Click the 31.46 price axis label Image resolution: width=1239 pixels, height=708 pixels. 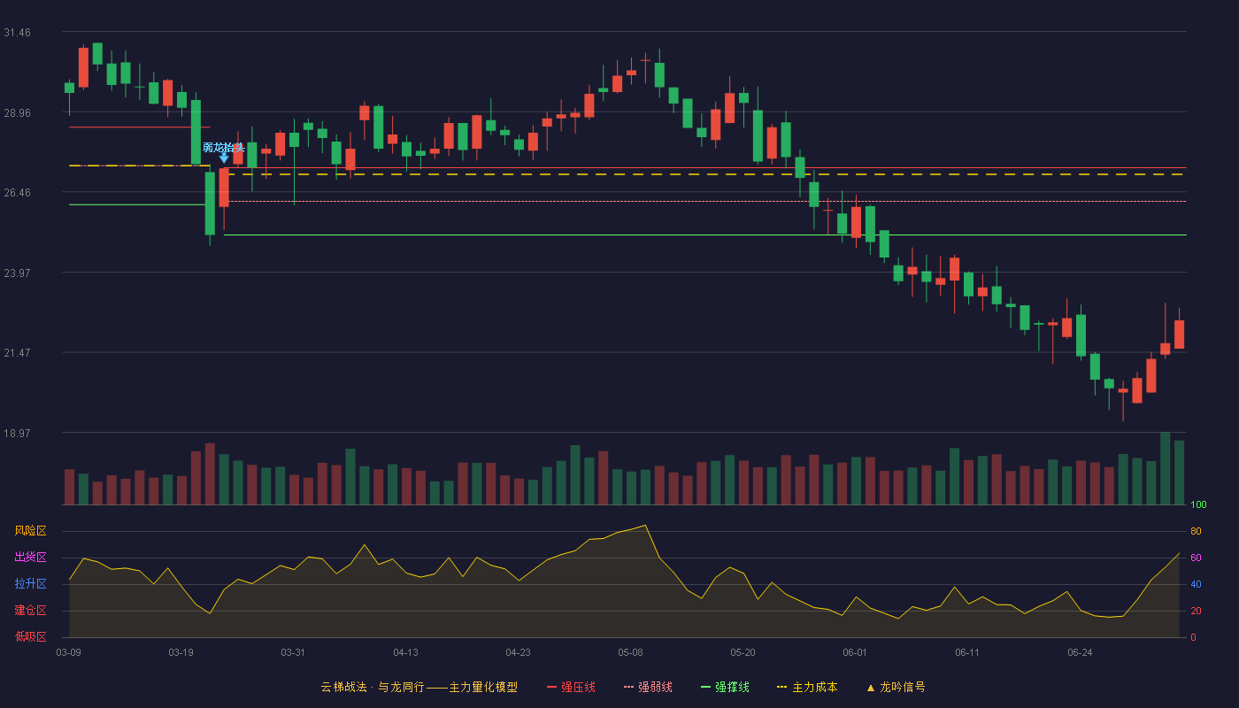click(17, 33)
